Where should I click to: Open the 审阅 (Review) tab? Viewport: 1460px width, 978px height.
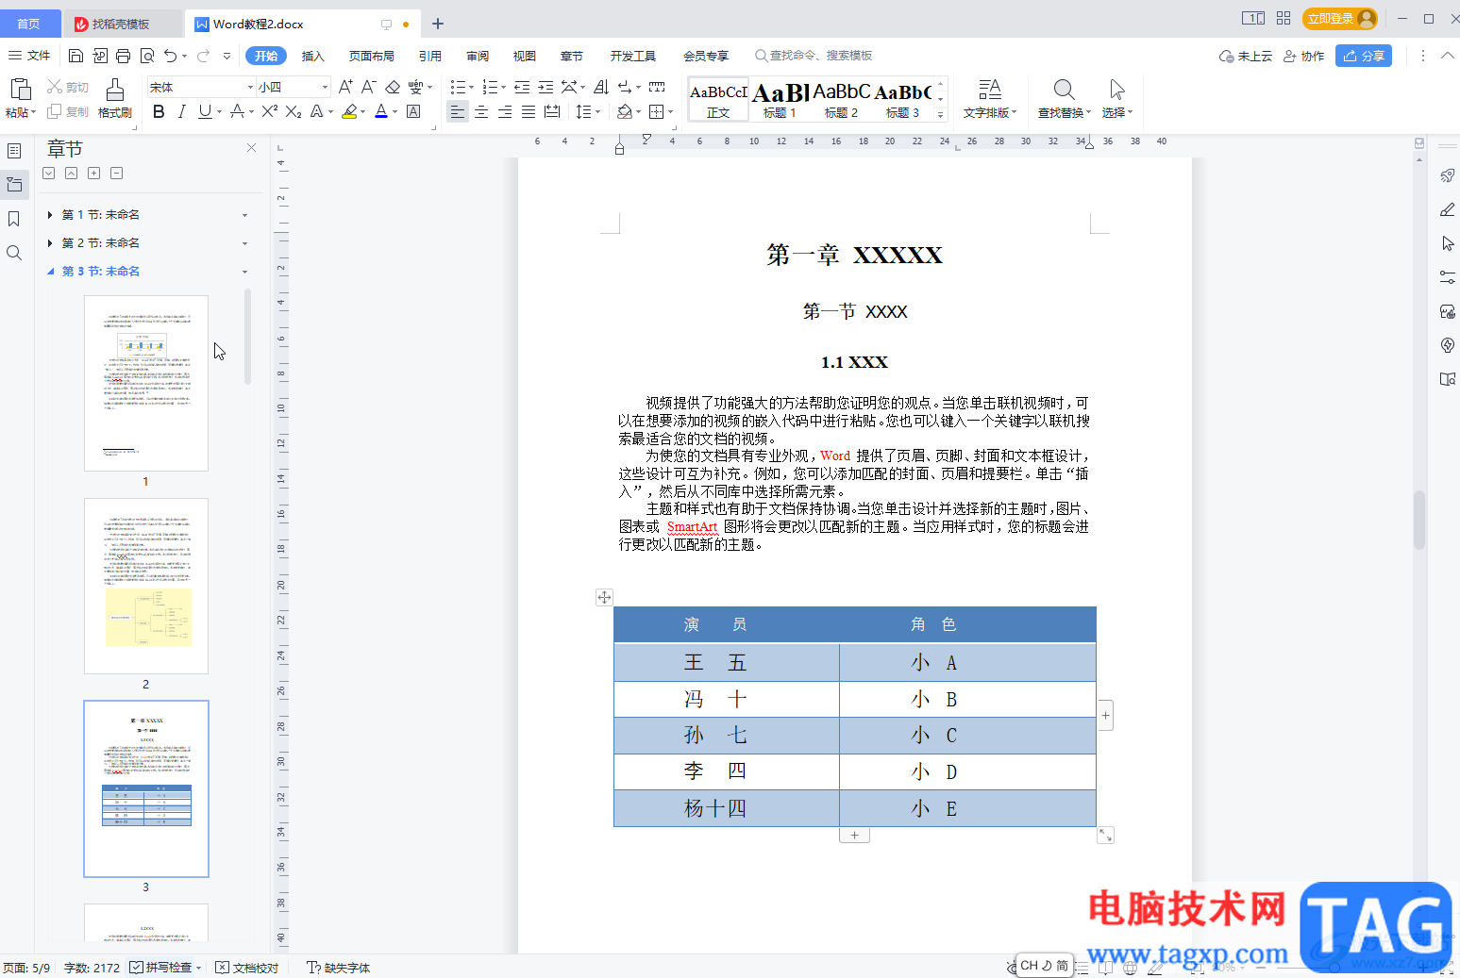478,56
